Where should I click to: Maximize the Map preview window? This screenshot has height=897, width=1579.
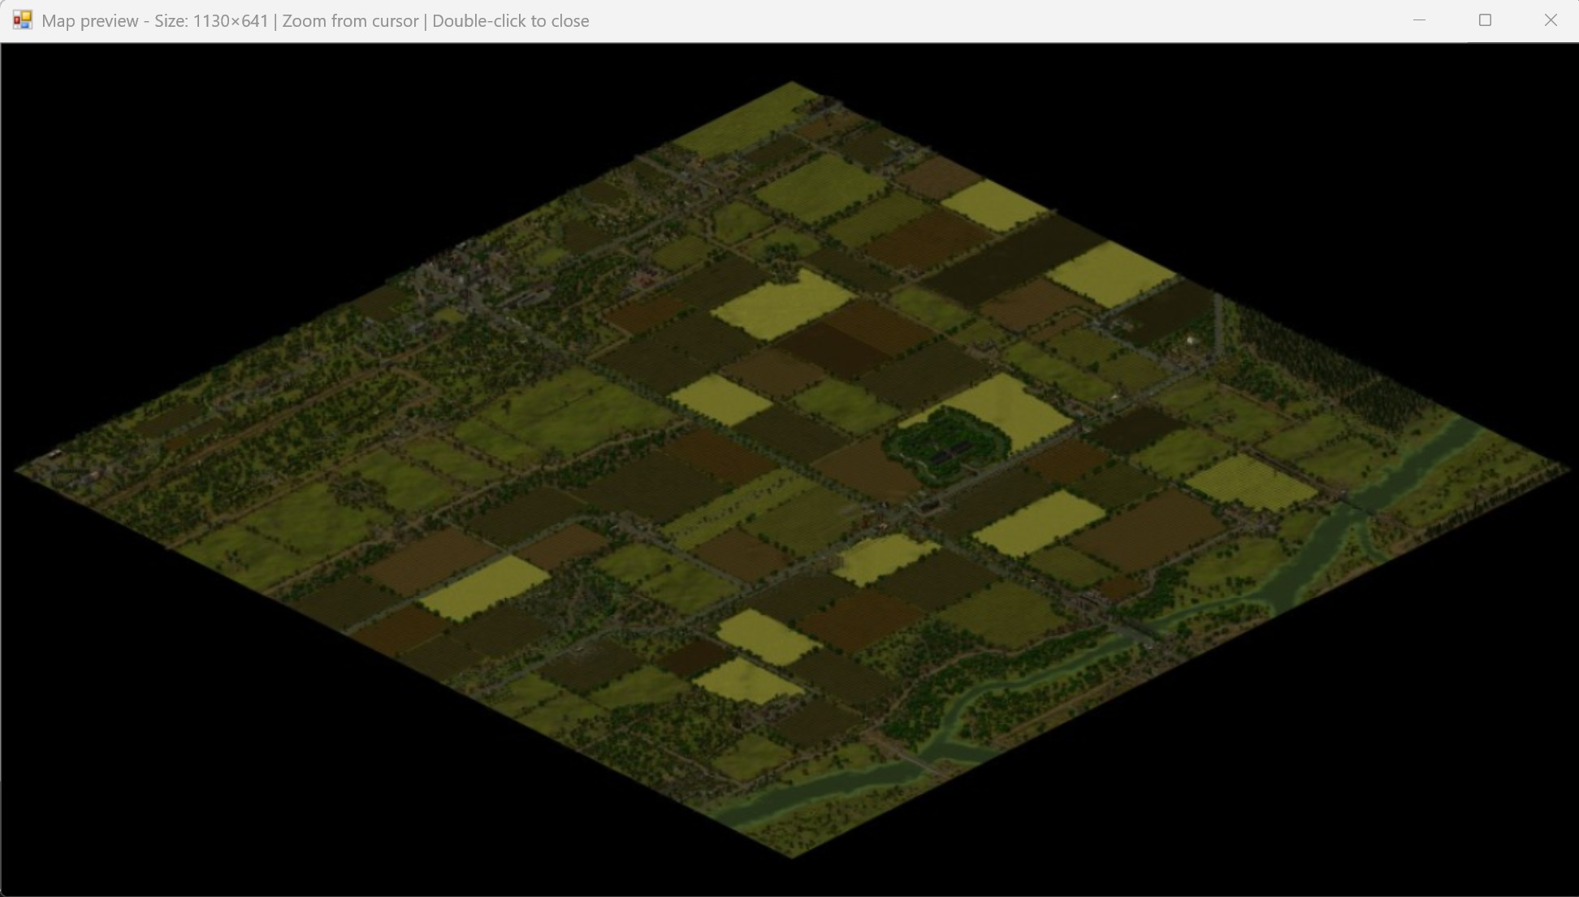click(1485, 20)
